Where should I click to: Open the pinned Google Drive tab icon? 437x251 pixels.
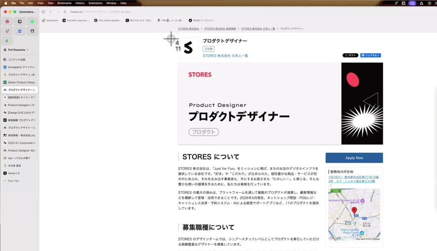[x=7, y=41]
